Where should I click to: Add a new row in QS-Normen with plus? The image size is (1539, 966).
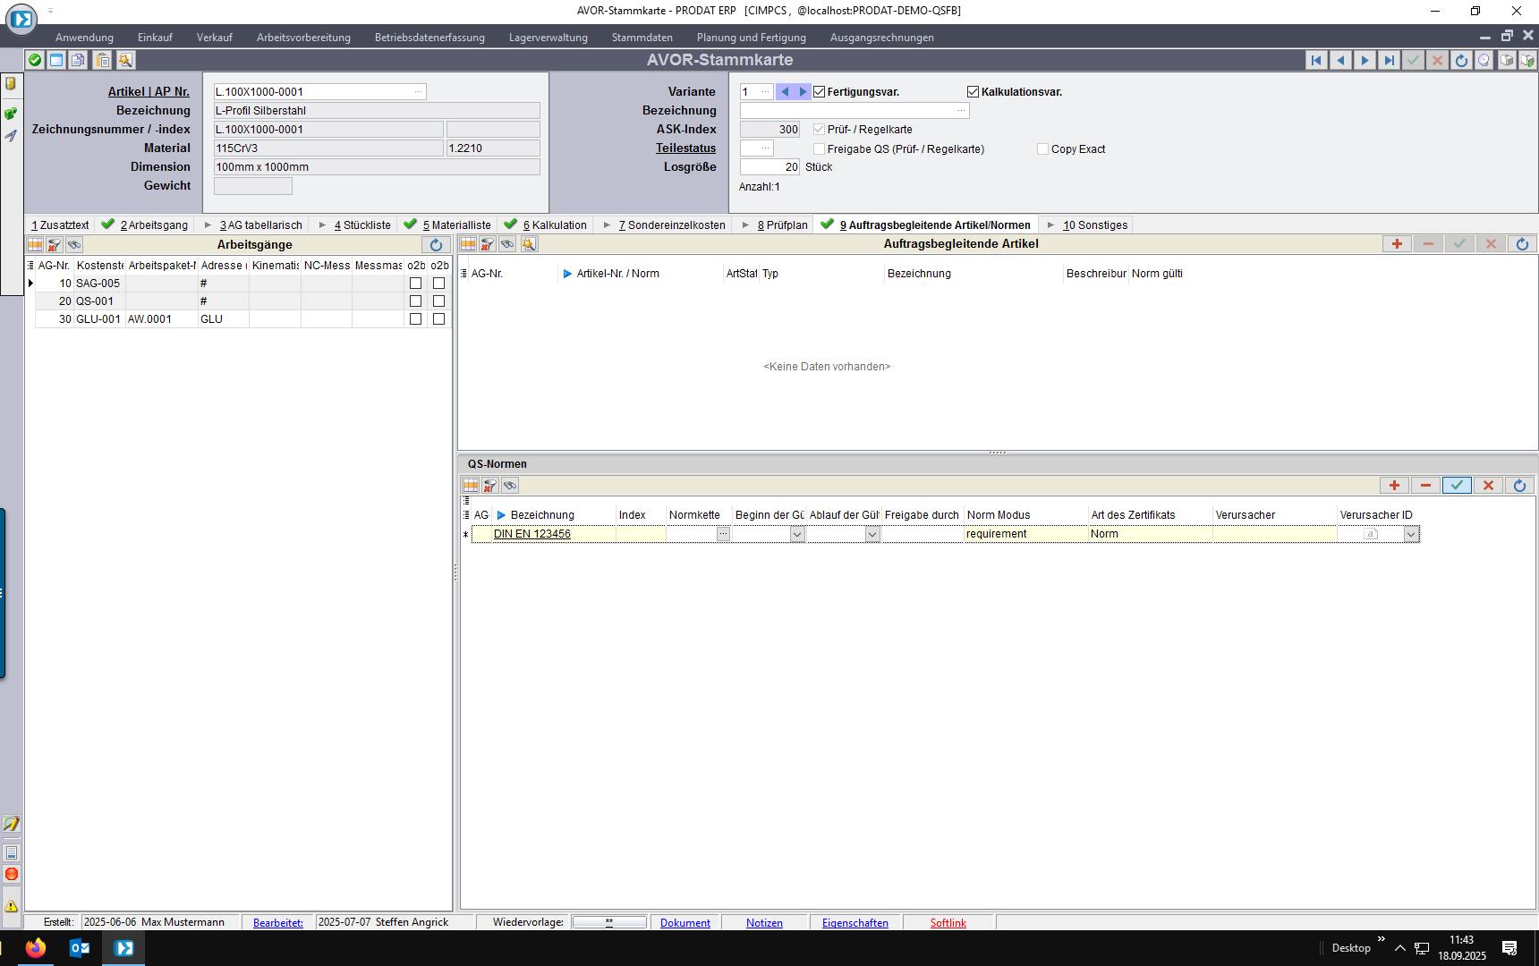1394,485
